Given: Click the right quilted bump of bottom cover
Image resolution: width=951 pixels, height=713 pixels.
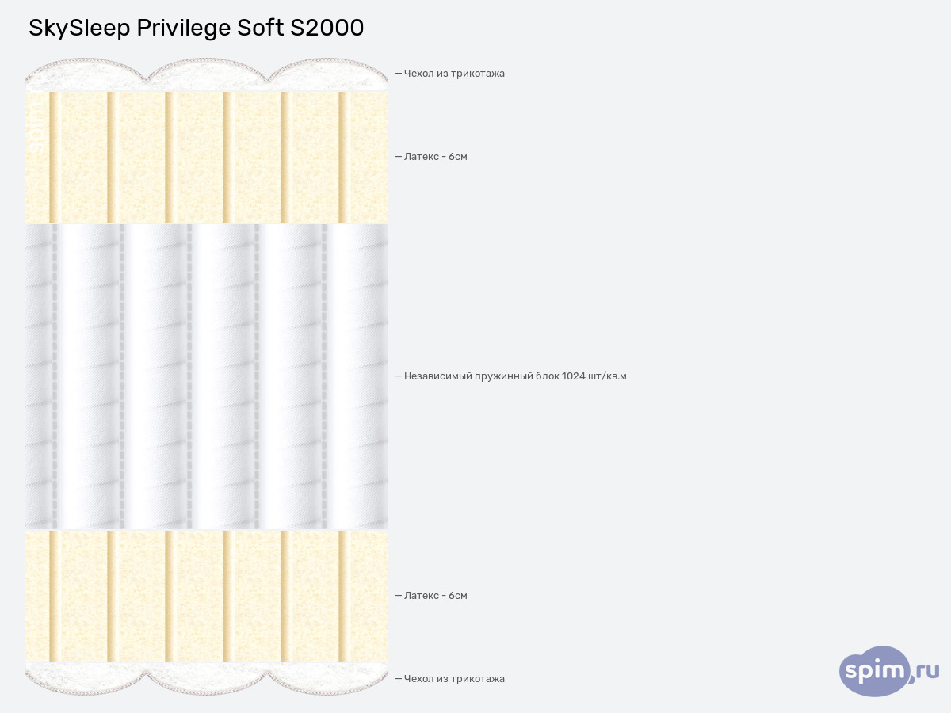Looking at the screenshot, I should (327, 678).
